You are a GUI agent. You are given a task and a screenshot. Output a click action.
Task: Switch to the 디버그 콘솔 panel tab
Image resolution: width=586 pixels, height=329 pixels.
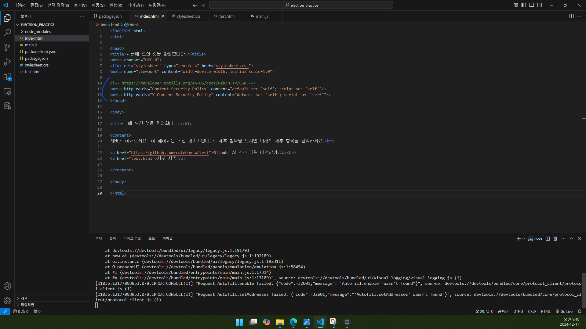[x=132, y=238]
